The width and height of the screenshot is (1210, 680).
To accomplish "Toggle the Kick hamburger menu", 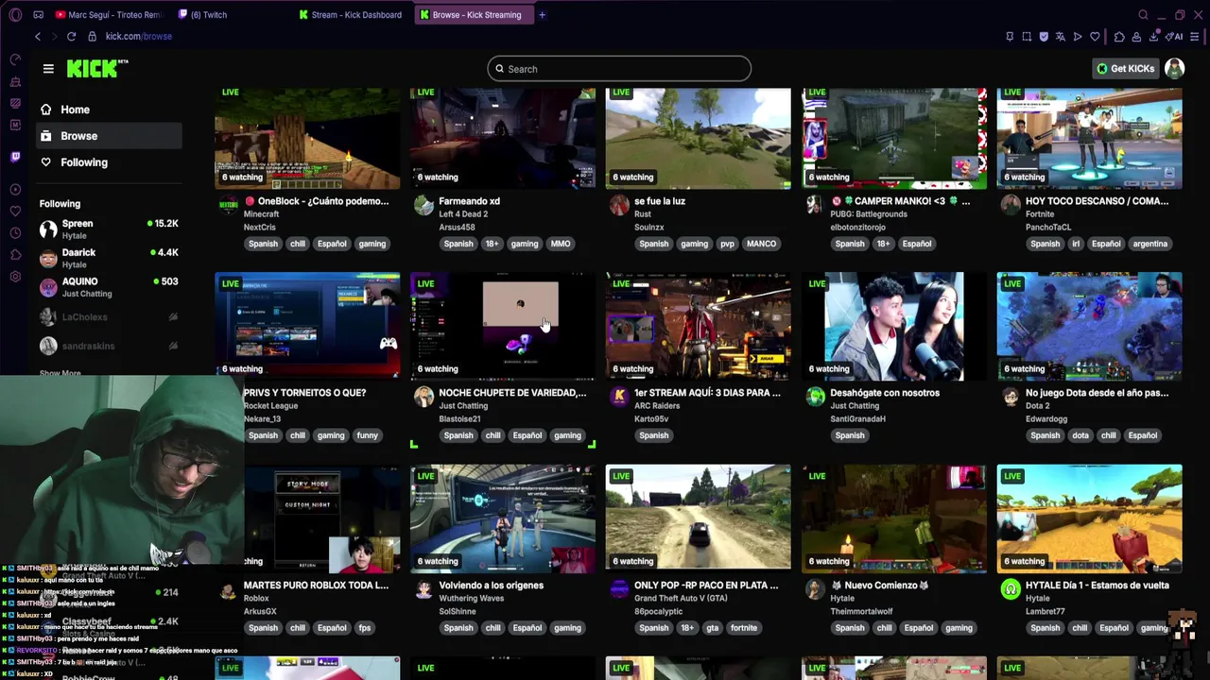I will pos(48,68).
